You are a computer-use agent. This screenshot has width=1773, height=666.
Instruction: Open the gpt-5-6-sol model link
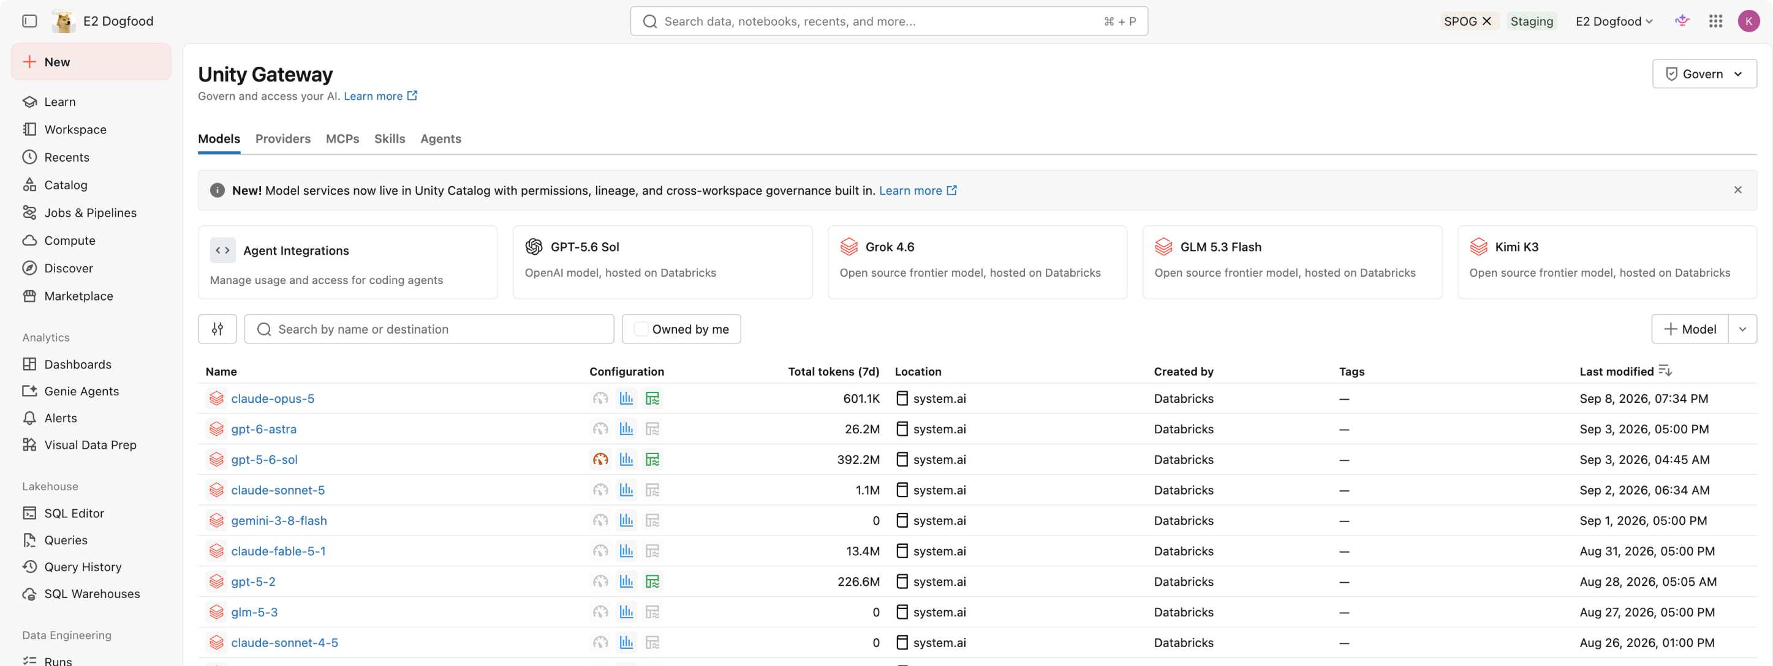264,460
